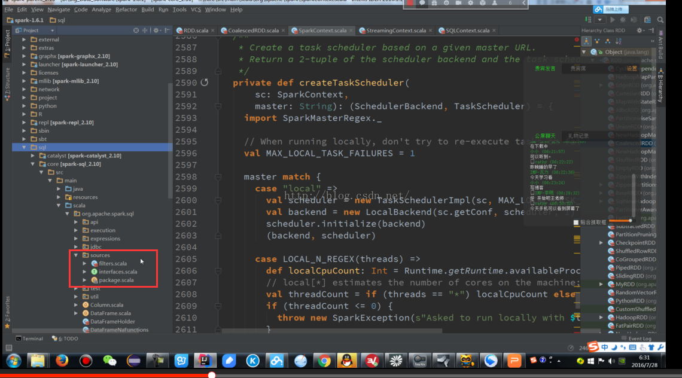This screenshot has width=682, height=378.
Task: Open IntelliJ IDEA in the taskbar
Action: click(205, 361)
